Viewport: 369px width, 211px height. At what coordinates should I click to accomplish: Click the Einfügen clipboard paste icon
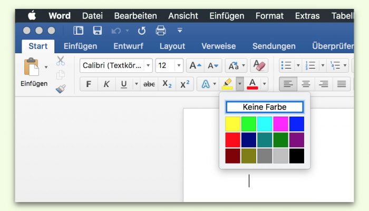31,66
